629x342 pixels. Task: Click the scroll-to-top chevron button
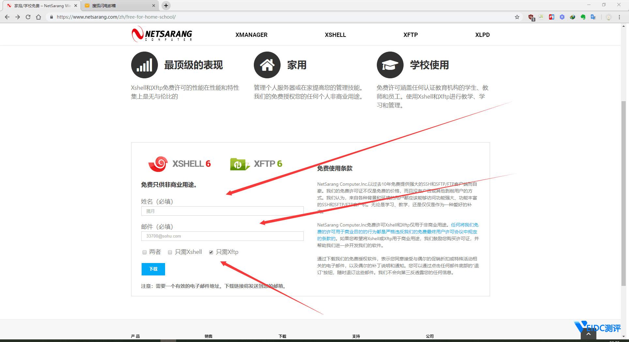point(588,334)
